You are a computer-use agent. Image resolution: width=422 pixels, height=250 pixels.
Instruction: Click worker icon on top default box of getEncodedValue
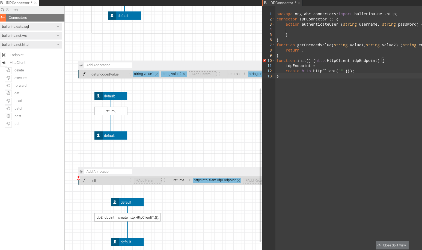click(x=99, y=96)
